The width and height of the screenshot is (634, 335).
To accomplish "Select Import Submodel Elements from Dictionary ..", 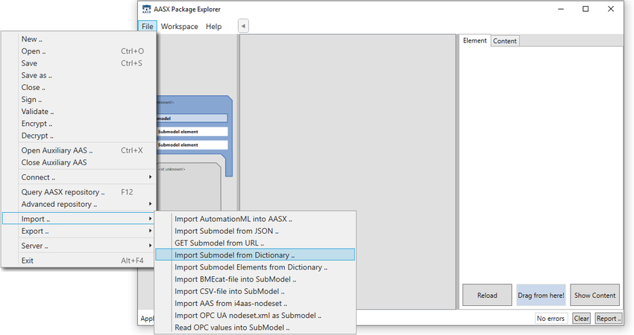I will pos(255,267).
